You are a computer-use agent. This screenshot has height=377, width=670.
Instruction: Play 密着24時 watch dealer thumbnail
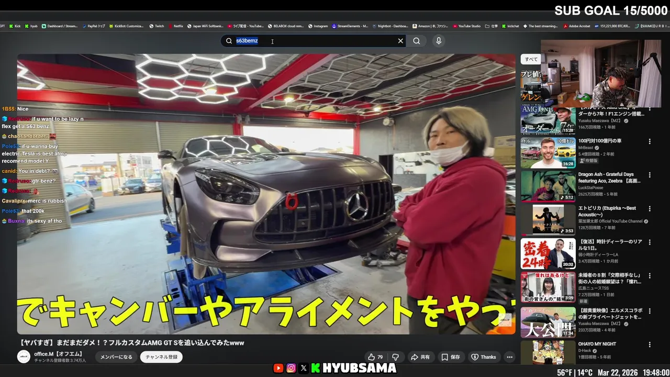click(548, 254)
